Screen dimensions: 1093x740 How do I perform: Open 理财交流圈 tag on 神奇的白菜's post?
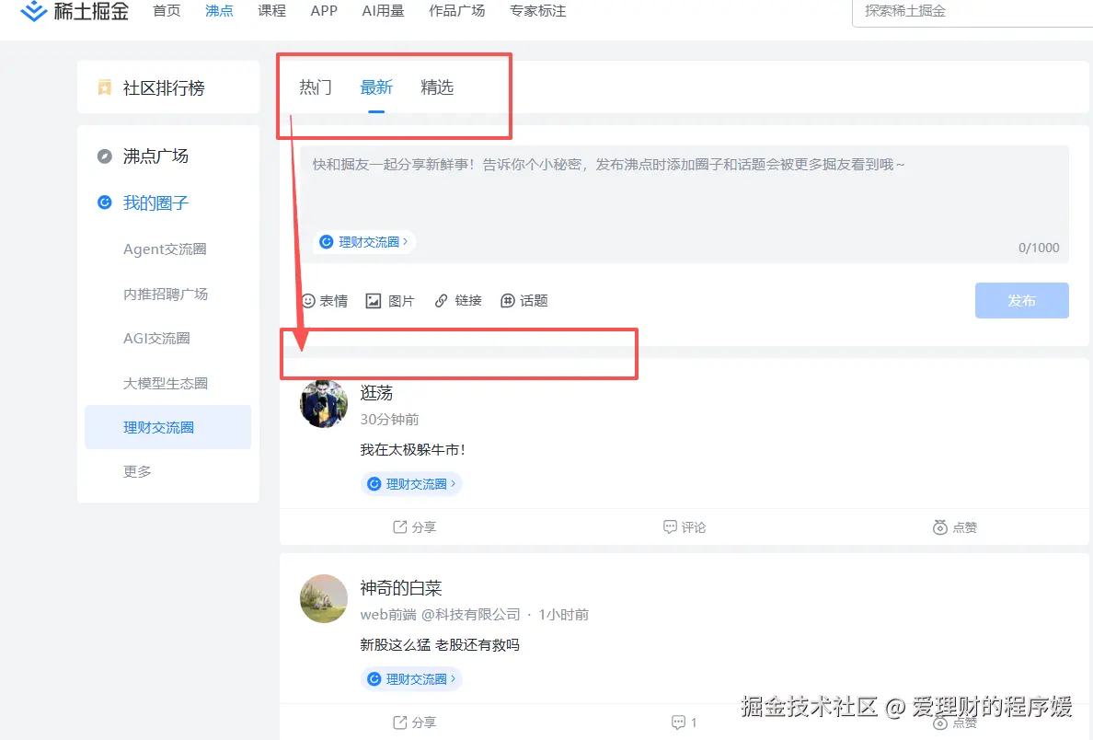click(x=411, y=678)
